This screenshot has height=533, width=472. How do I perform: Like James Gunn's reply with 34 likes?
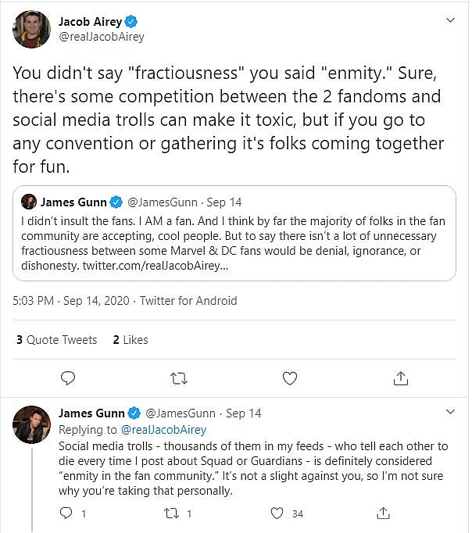pos(277,513)
